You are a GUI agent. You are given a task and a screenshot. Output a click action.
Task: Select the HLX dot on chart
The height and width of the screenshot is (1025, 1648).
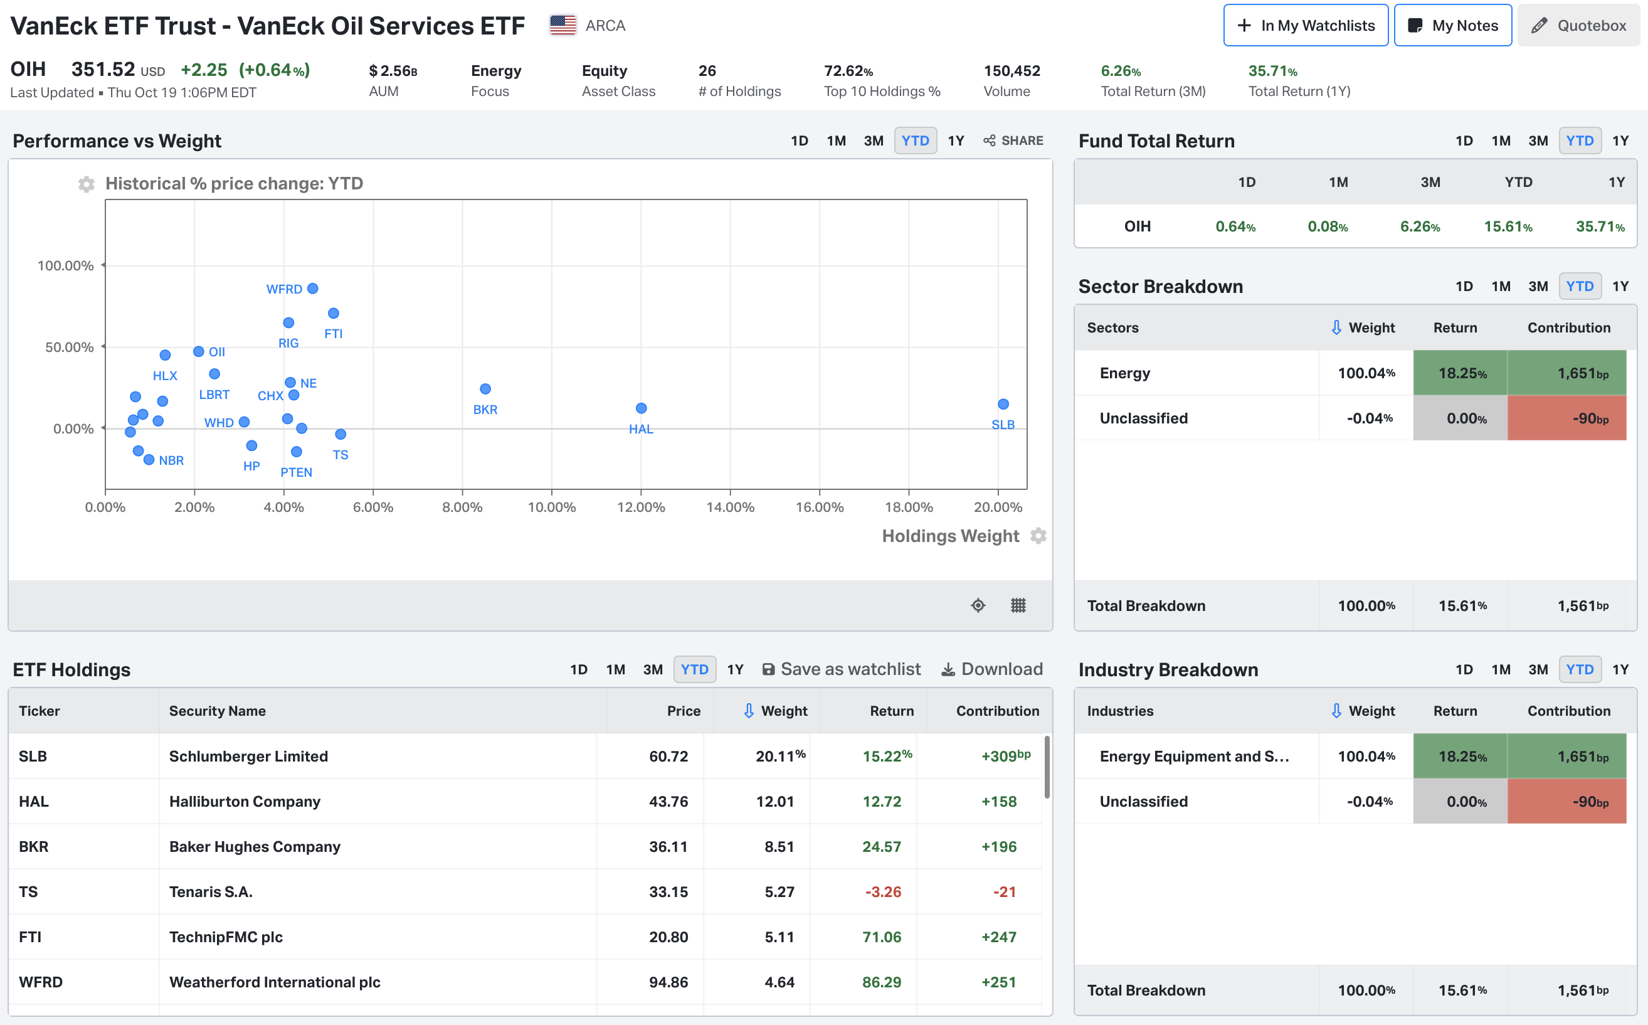coord(165,354)
